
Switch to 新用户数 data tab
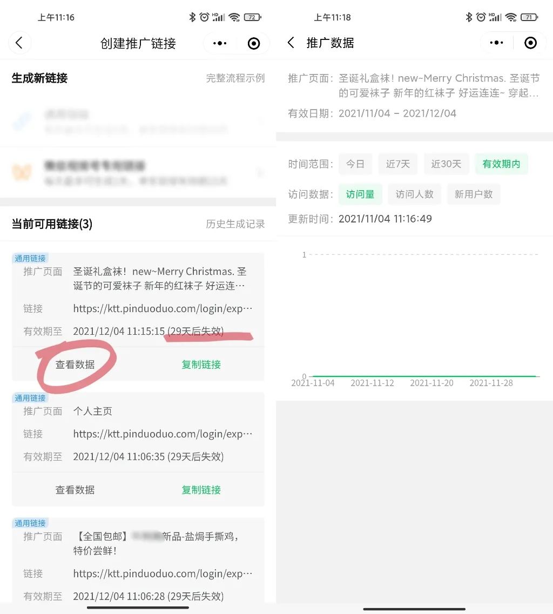[474, 194]
